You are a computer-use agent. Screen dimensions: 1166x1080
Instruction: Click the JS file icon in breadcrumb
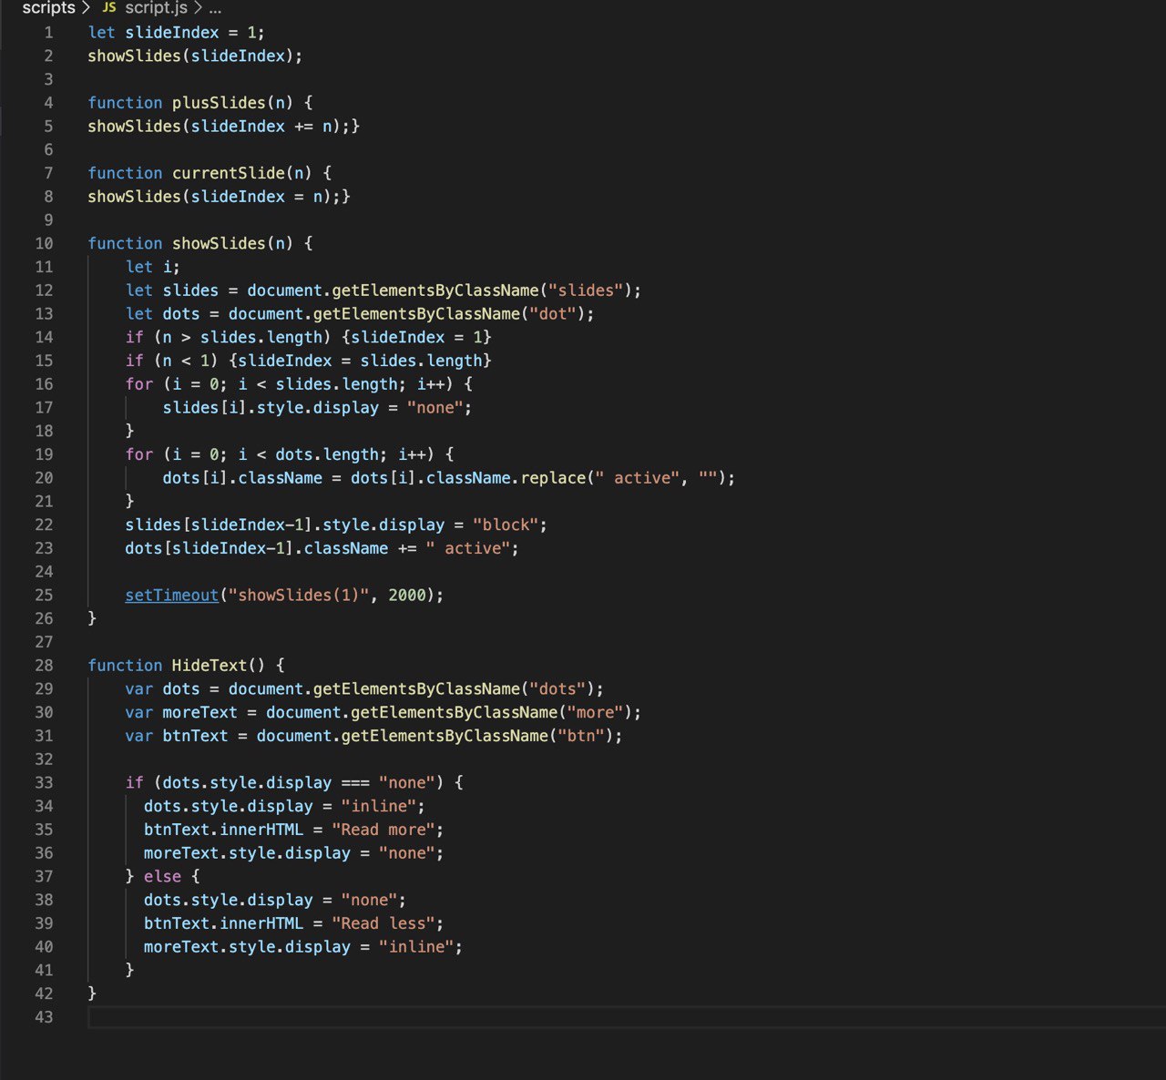pyautogui.click(x=109, y=7)
